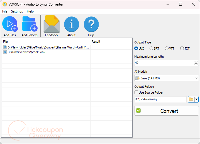The width and height of the screenshot is (200, 144).
Task: Click the File column header
Action: coord(46,42)
